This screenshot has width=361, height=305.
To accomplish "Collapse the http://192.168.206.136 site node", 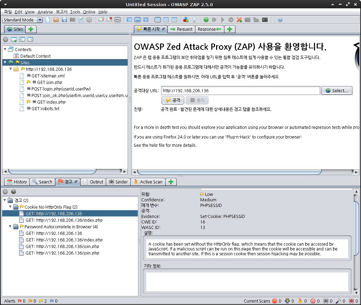I will click(11, 69).
